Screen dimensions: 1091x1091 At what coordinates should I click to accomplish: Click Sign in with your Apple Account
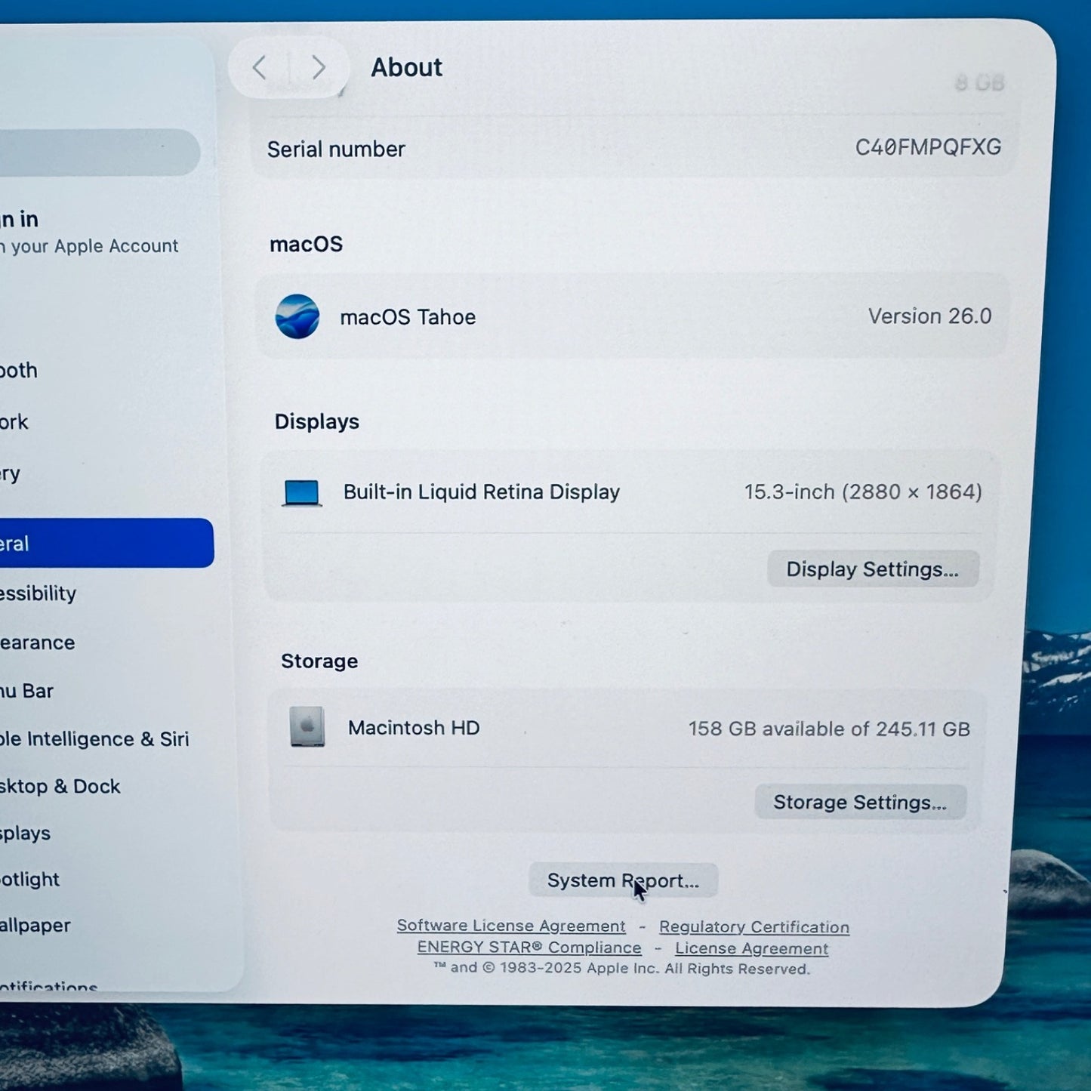click(x=89, y=233)
